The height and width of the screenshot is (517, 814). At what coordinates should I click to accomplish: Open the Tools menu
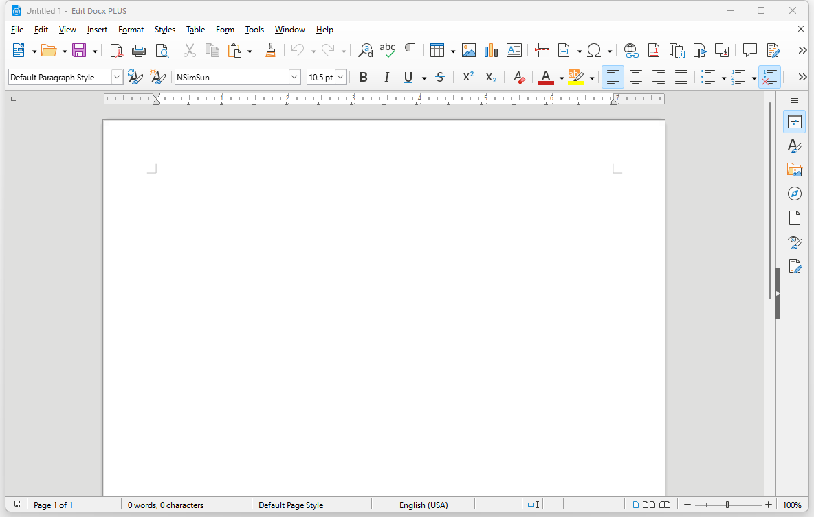coord(254,30)
